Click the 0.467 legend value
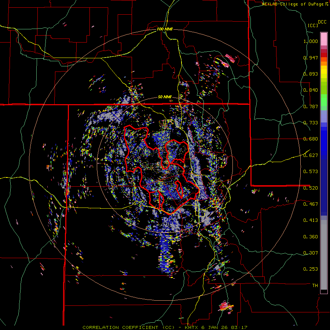330x330 pixels. pos(311,204)
